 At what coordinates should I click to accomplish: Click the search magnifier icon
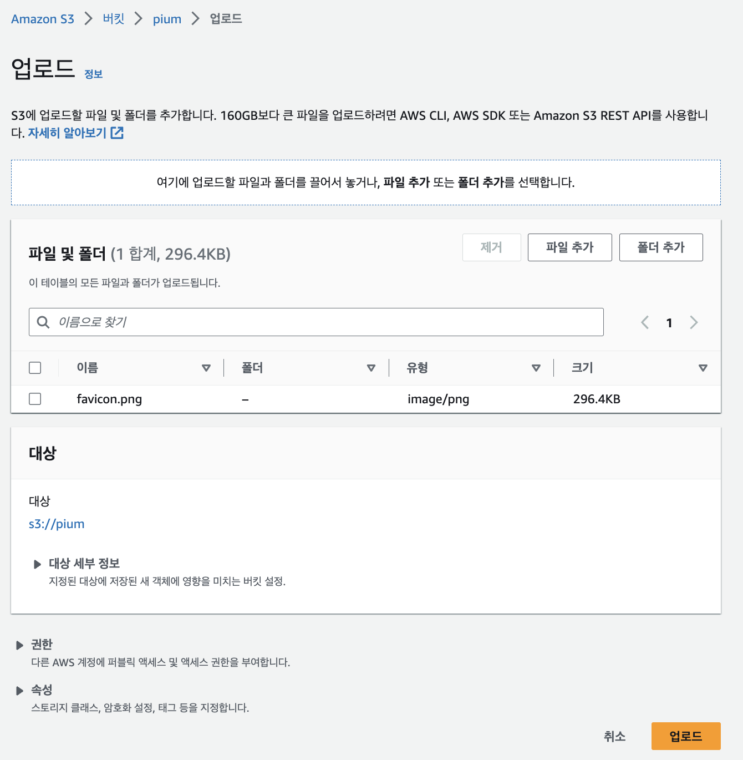pos(43,322)
